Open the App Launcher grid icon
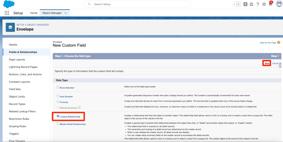Screen dimensions: 283x142 coord(7,13)
